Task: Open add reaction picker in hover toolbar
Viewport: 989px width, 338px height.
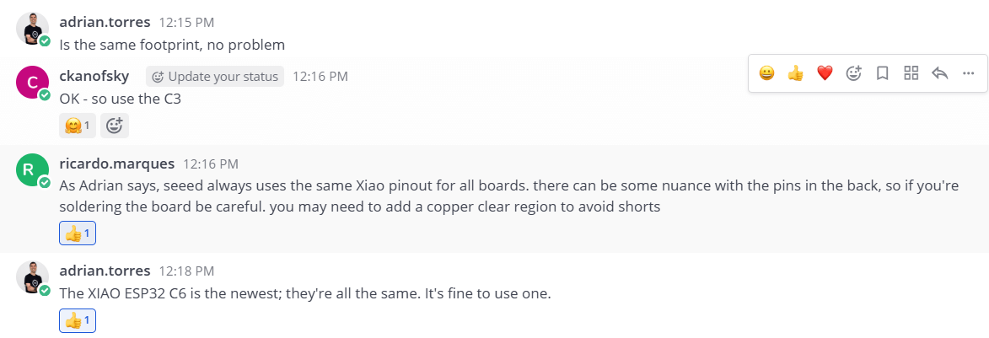Action: 853,73
